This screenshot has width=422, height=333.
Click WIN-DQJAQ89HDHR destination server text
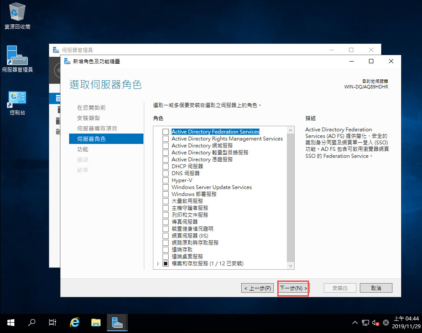[366, 87]
